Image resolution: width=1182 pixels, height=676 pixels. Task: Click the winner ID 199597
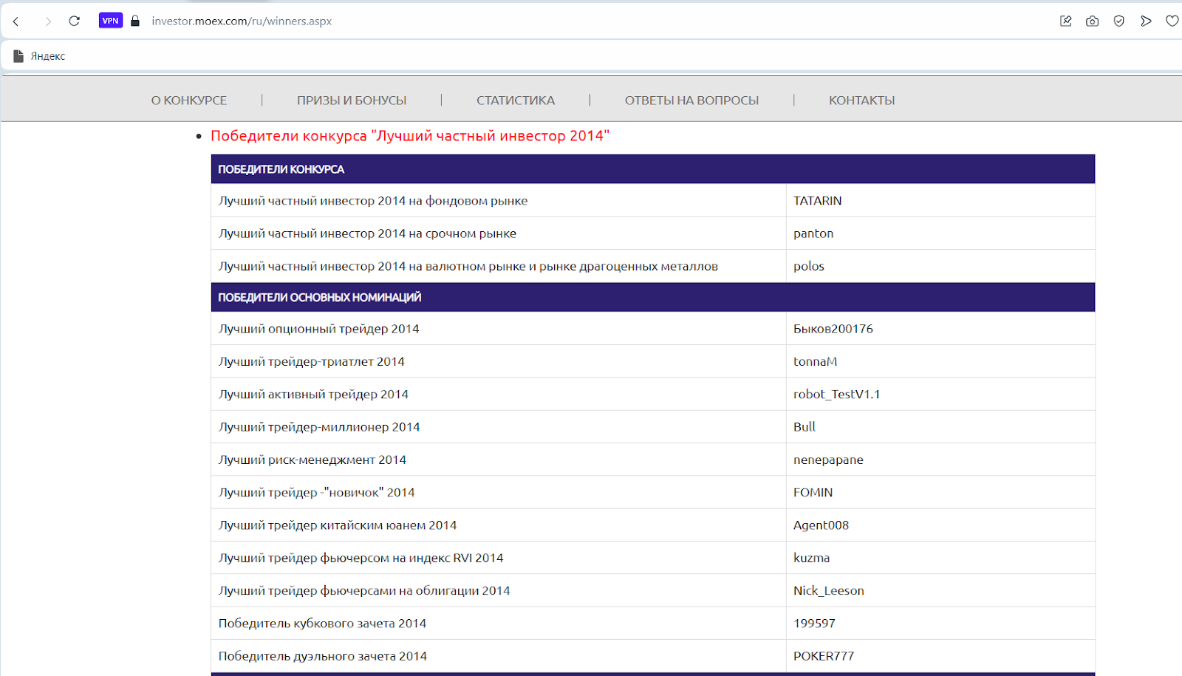[815, 624]
